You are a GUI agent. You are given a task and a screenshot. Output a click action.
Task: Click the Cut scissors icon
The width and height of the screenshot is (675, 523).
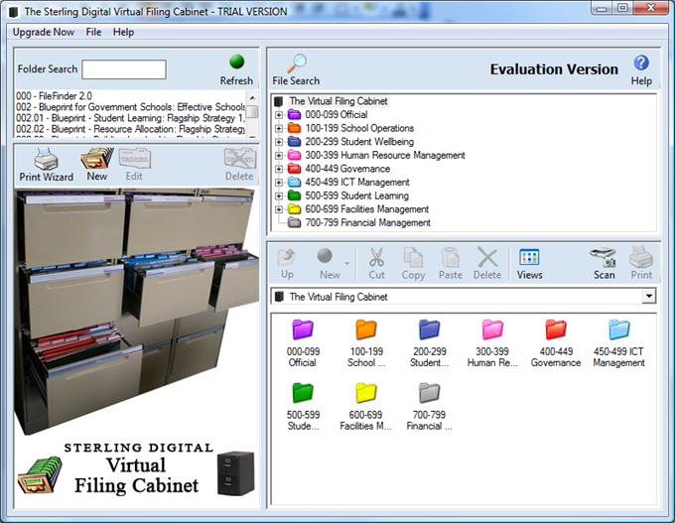tap(376, 257)
